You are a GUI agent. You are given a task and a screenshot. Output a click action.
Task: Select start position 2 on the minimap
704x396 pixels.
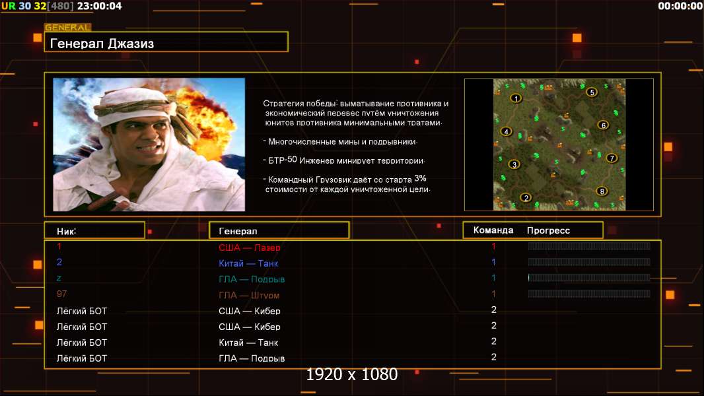coord(526,197)
